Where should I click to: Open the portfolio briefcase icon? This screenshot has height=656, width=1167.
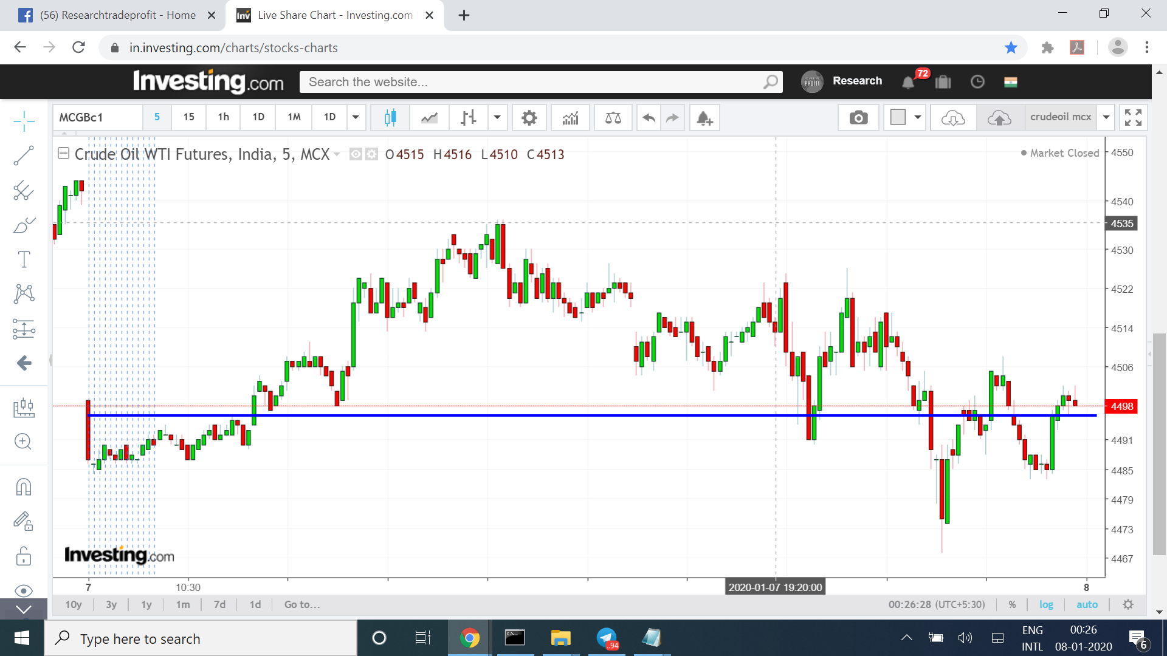(943, 81)
